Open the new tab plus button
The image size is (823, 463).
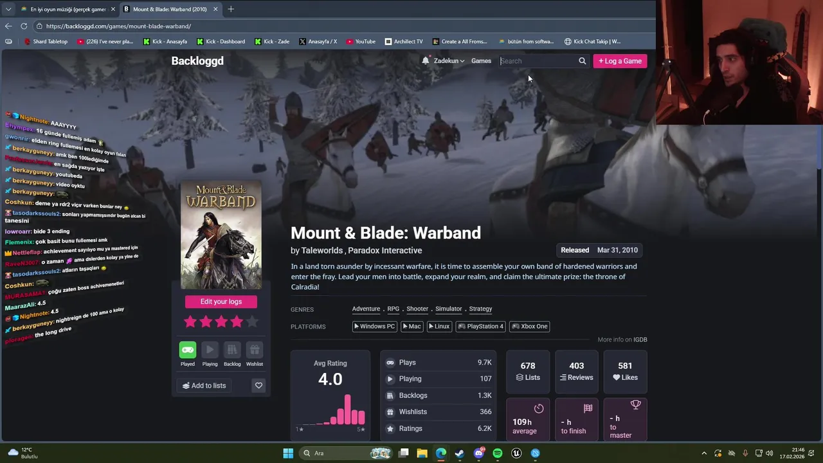[231, 9]
